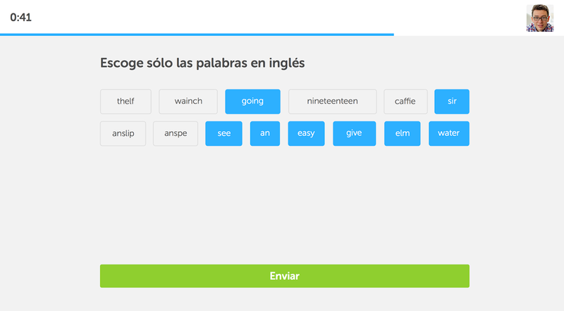Image resolution: width=564 pixels, height=311 pixels.
Task: Deselect the word 'elm'
Action: coord(402,133)
